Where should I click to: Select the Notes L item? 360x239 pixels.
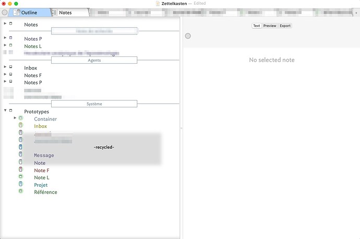pos(33,46)
